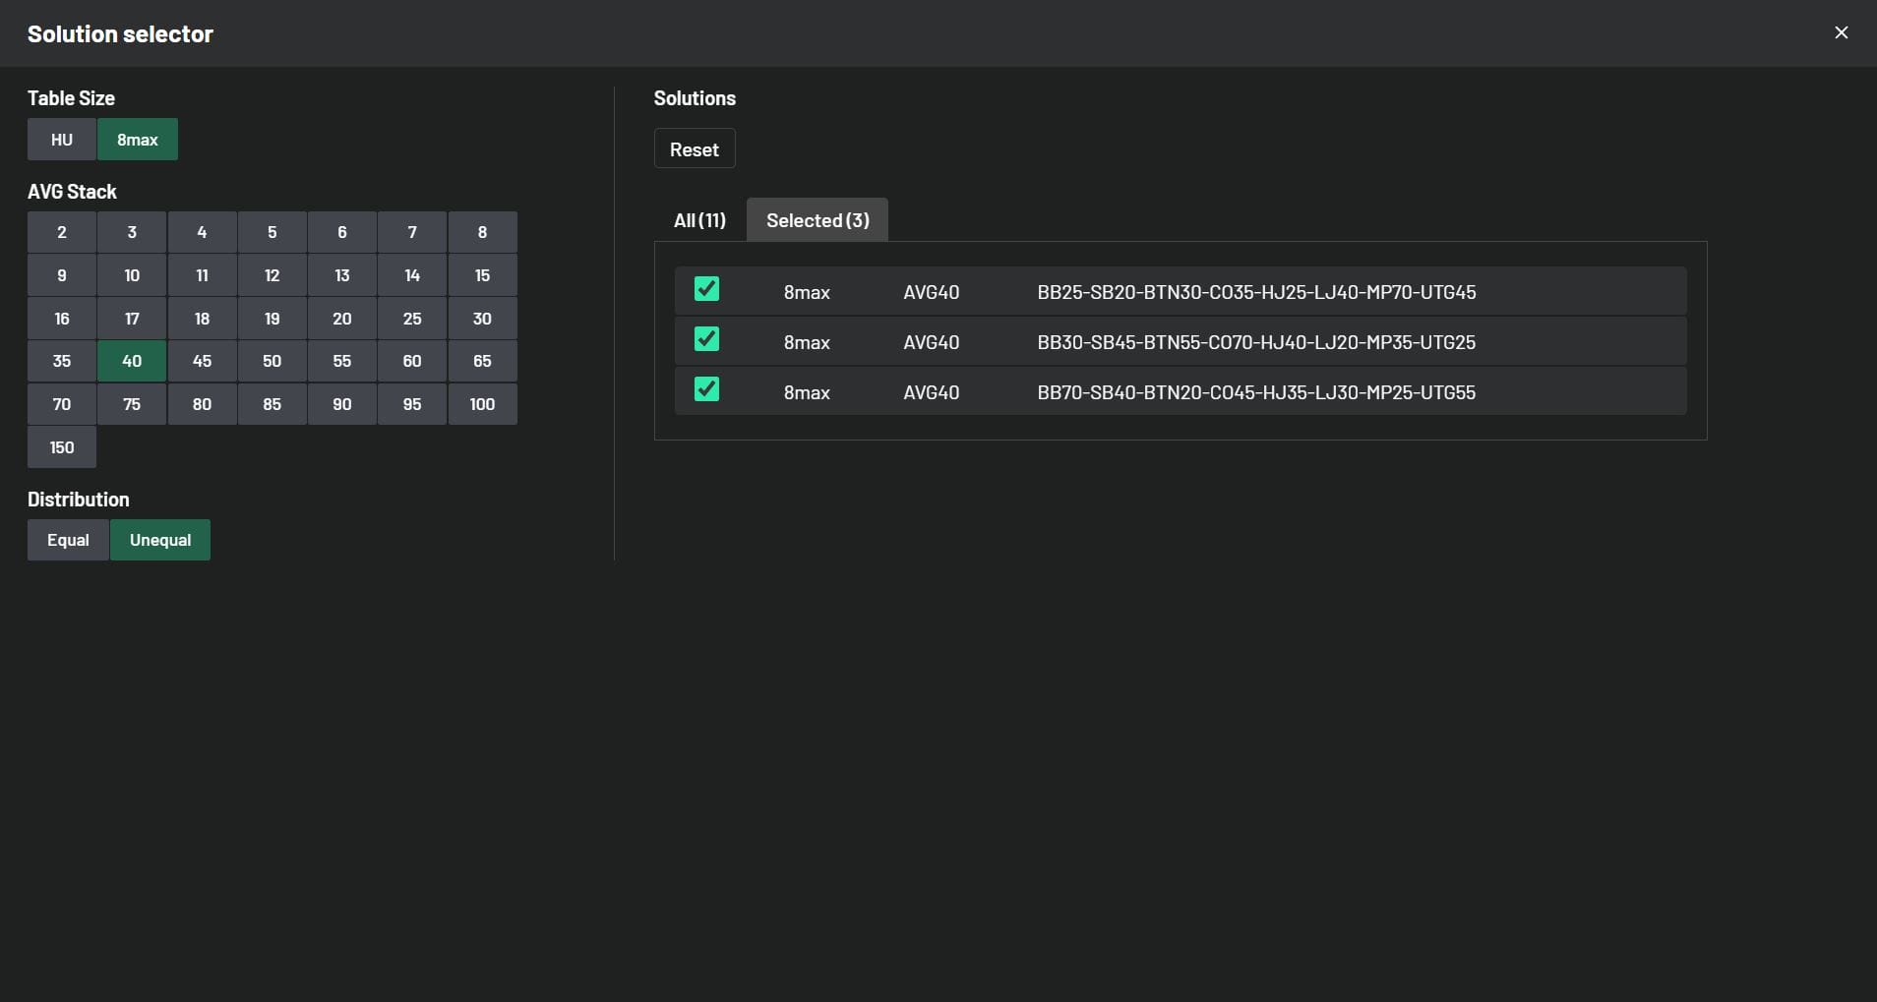This screenshot has width=1877, height=1002.
Task: Select average stack 25
Action: 412,319
